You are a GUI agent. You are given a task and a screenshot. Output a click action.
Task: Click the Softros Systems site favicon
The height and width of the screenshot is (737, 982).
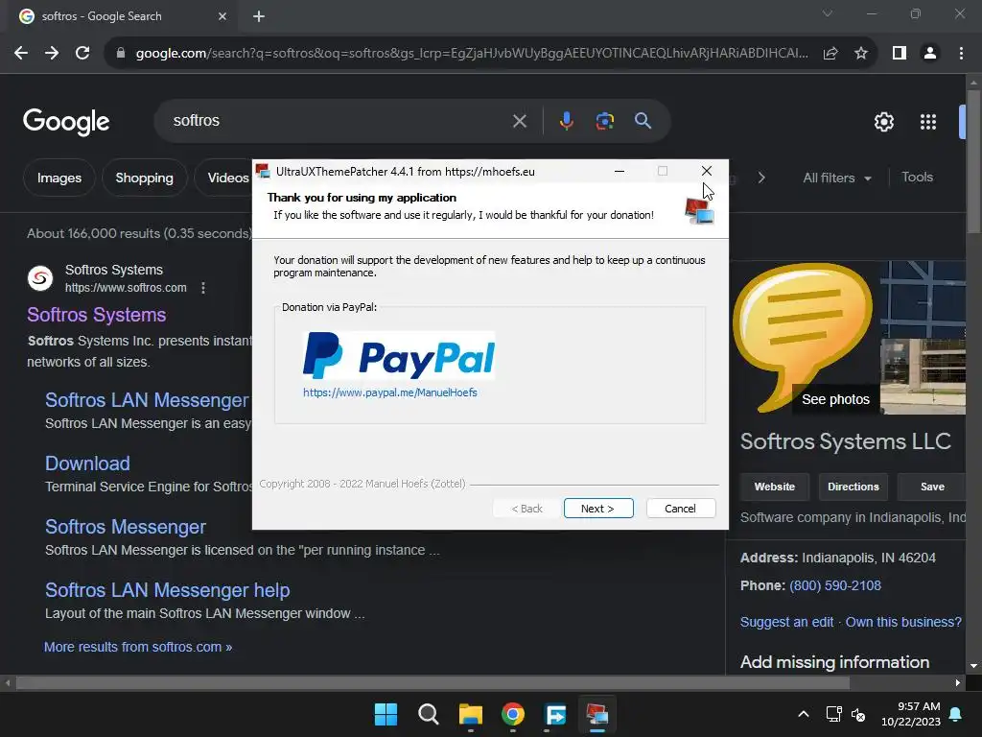coord(40,277)
